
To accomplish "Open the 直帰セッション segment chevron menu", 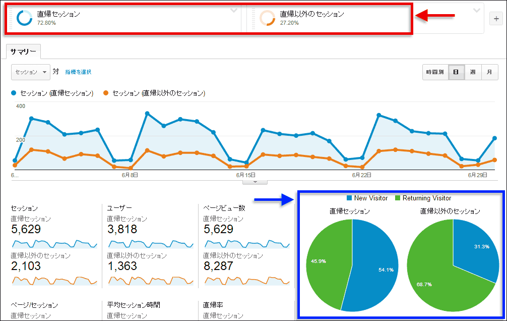I will click(234, 11).
